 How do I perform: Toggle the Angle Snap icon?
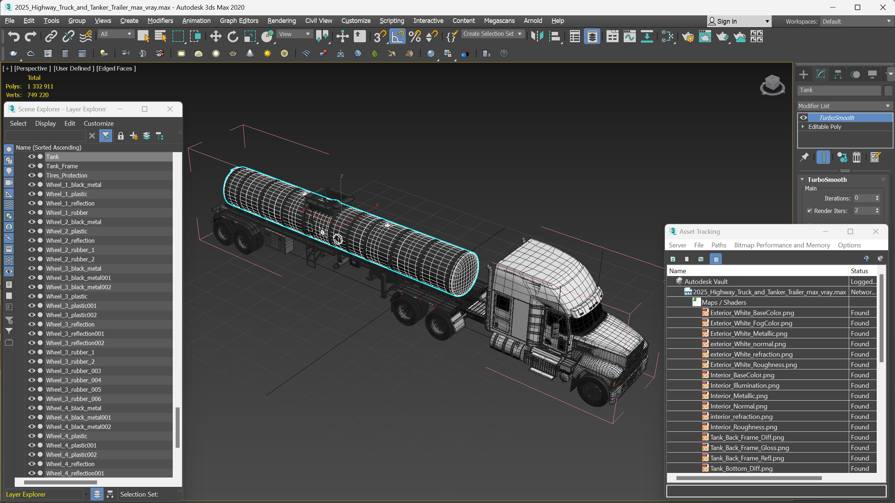pyautogui.click(x=397, y=36)
